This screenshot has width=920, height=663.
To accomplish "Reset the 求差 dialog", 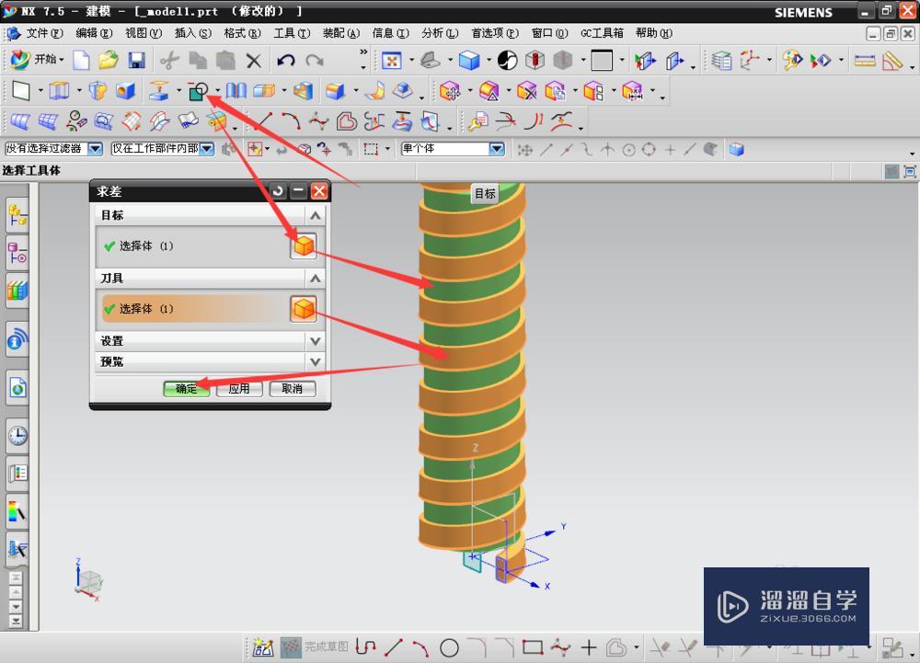I will (x=278, y=190).
